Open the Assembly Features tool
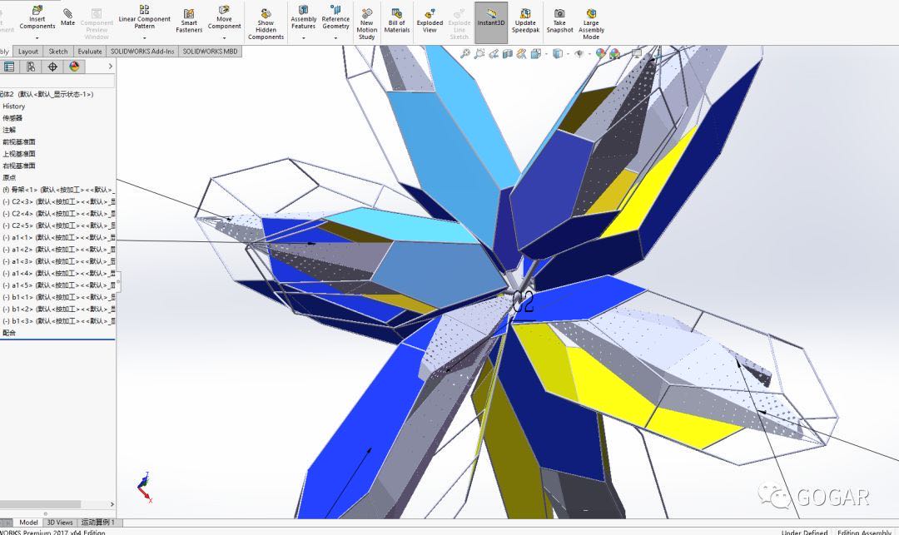 pos(303,17)
